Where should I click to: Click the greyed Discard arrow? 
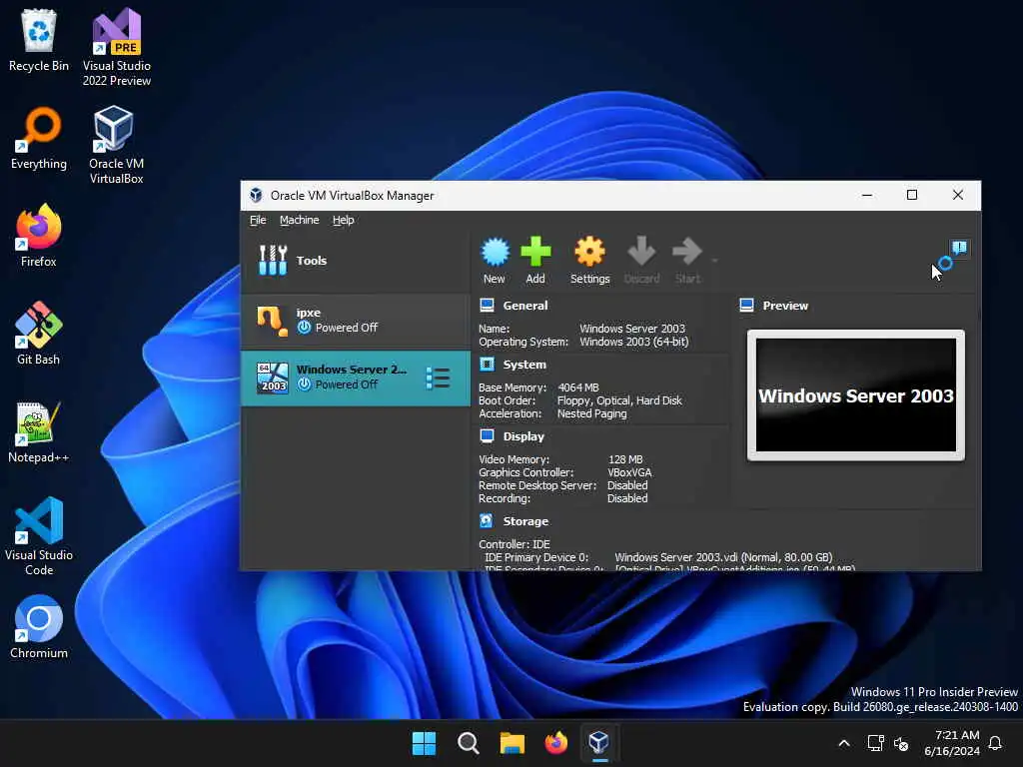[x=641, y=252]
